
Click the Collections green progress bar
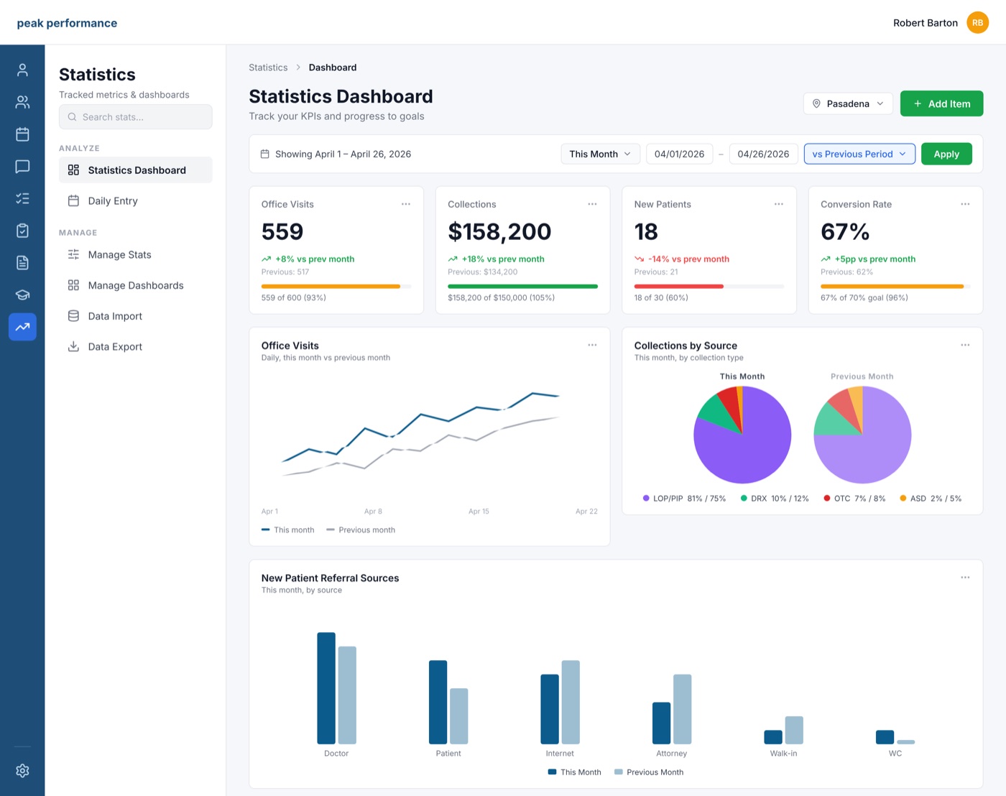pos(522,287)
